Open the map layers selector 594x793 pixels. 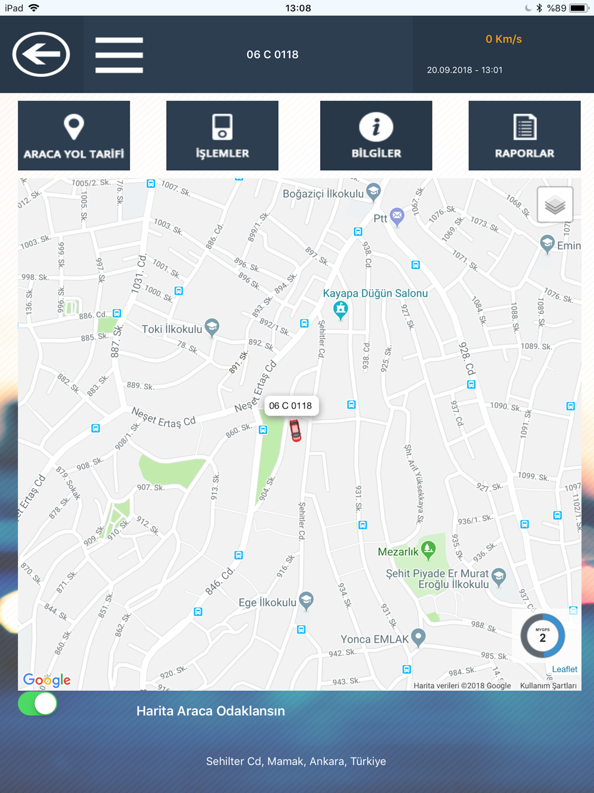tap(555, 205)
